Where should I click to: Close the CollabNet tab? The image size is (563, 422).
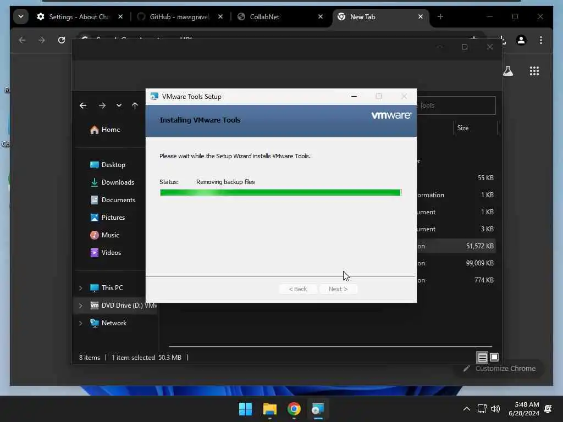tap(321, 17)
